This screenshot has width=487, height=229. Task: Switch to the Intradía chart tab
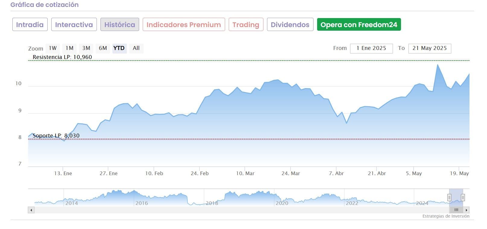pos(30,25)
